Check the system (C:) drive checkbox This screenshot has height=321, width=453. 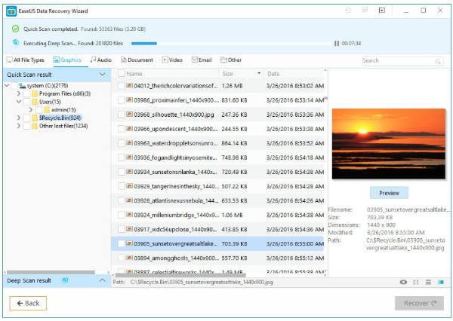click(14, 85)
